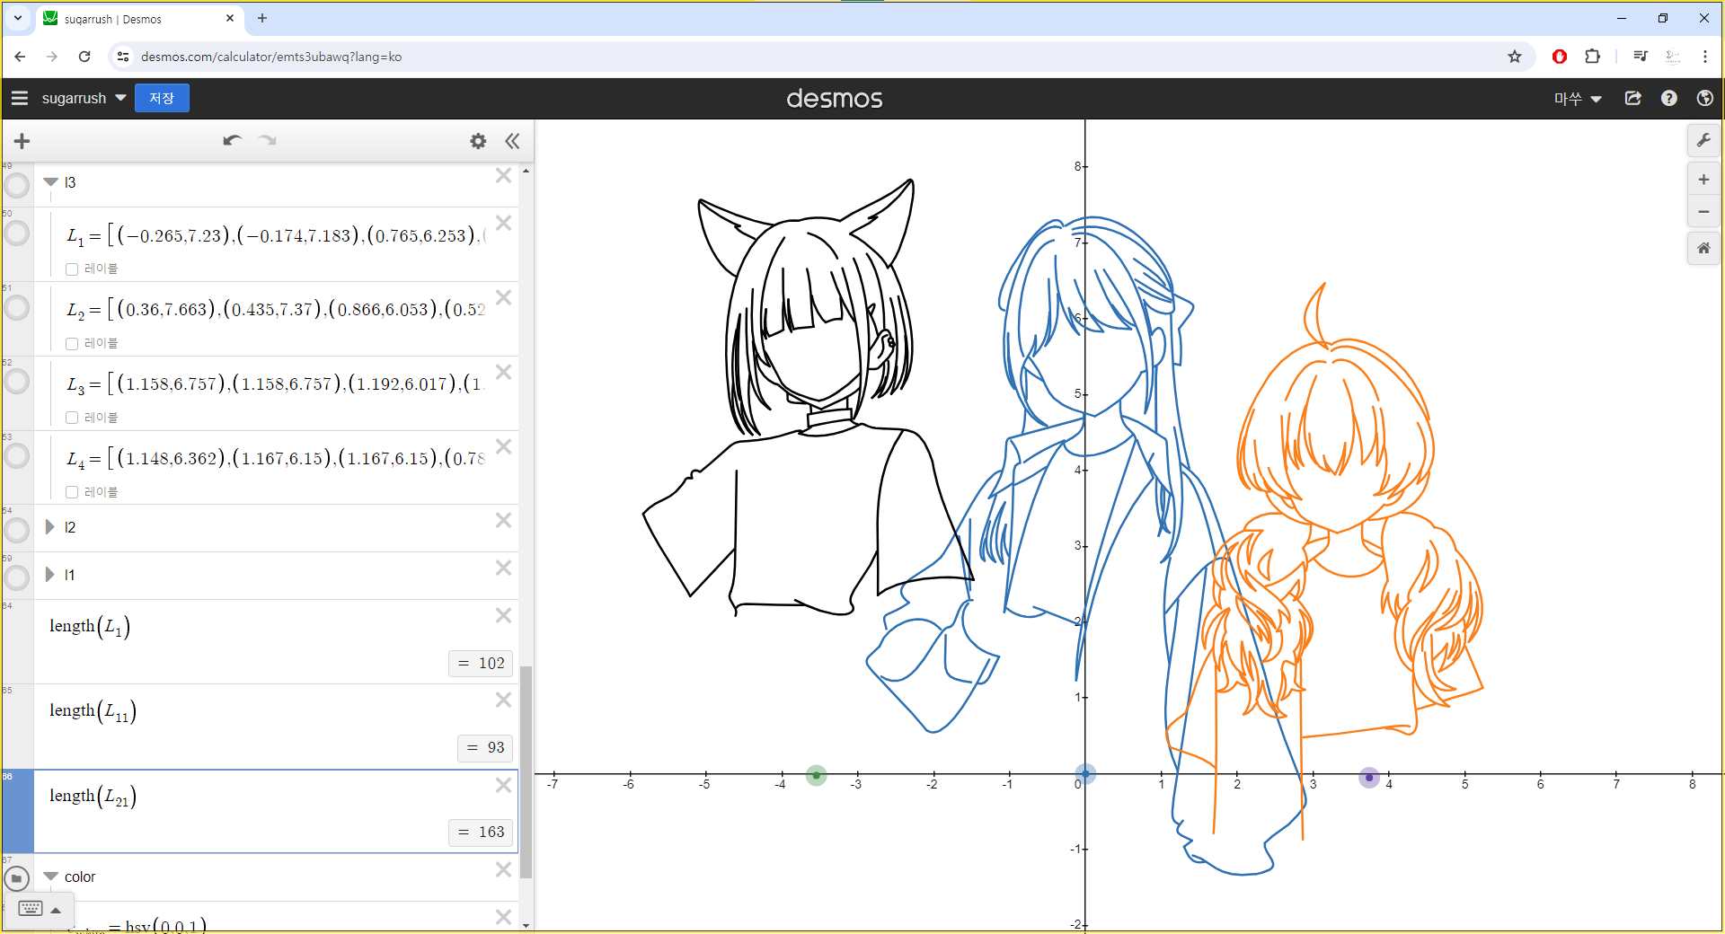The width and height of the screenshot is (1725, 934).
Task: Enable label checkbox for L1
Action: point(72,269)
